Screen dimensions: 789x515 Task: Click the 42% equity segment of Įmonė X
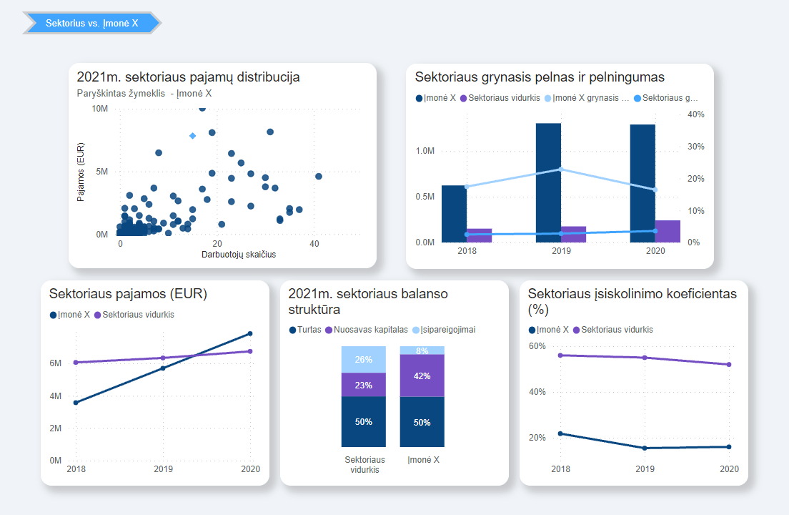(422, 376)
